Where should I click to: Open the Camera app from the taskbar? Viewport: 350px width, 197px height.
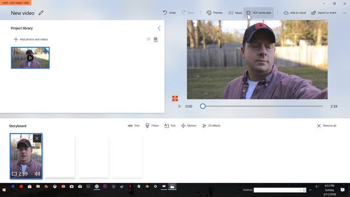tap(72, 186)
